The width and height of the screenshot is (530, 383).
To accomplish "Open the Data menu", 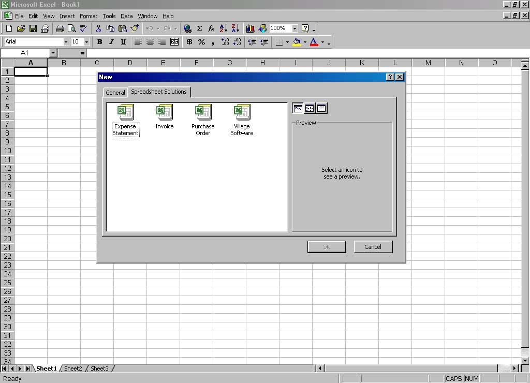I will click(x=126, y=16).
